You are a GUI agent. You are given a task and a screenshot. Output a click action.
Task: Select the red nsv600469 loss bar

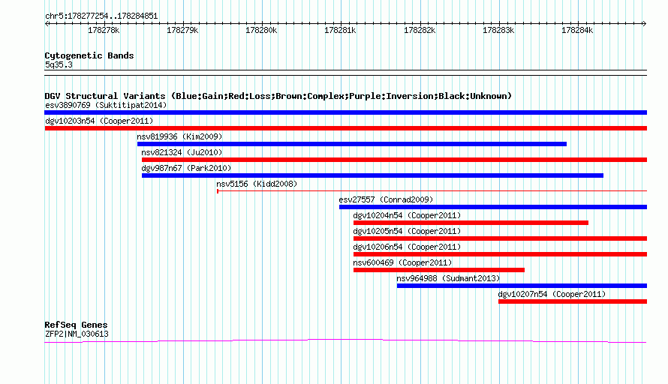[439, 270]
